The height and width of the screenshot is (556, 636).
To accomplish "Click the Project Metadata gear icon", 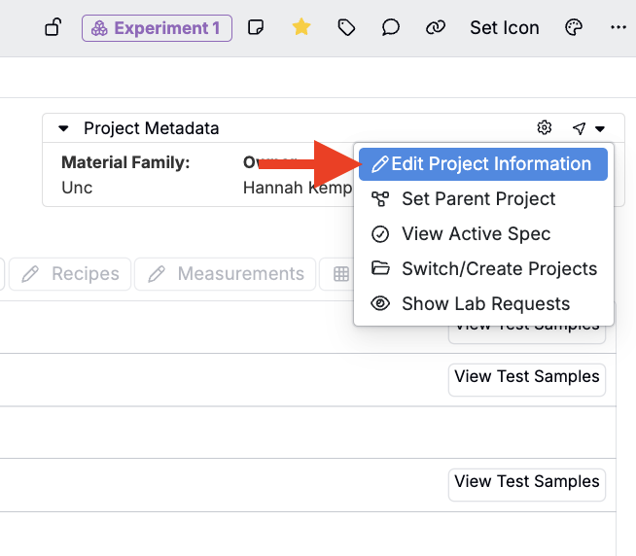I will [x=545, y=128].
